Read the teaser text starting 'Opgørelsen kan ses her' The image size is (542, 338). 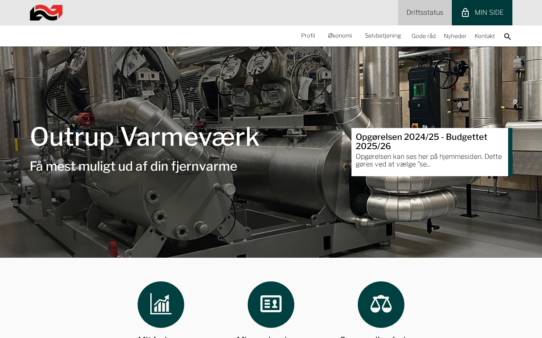coord(429,161)
